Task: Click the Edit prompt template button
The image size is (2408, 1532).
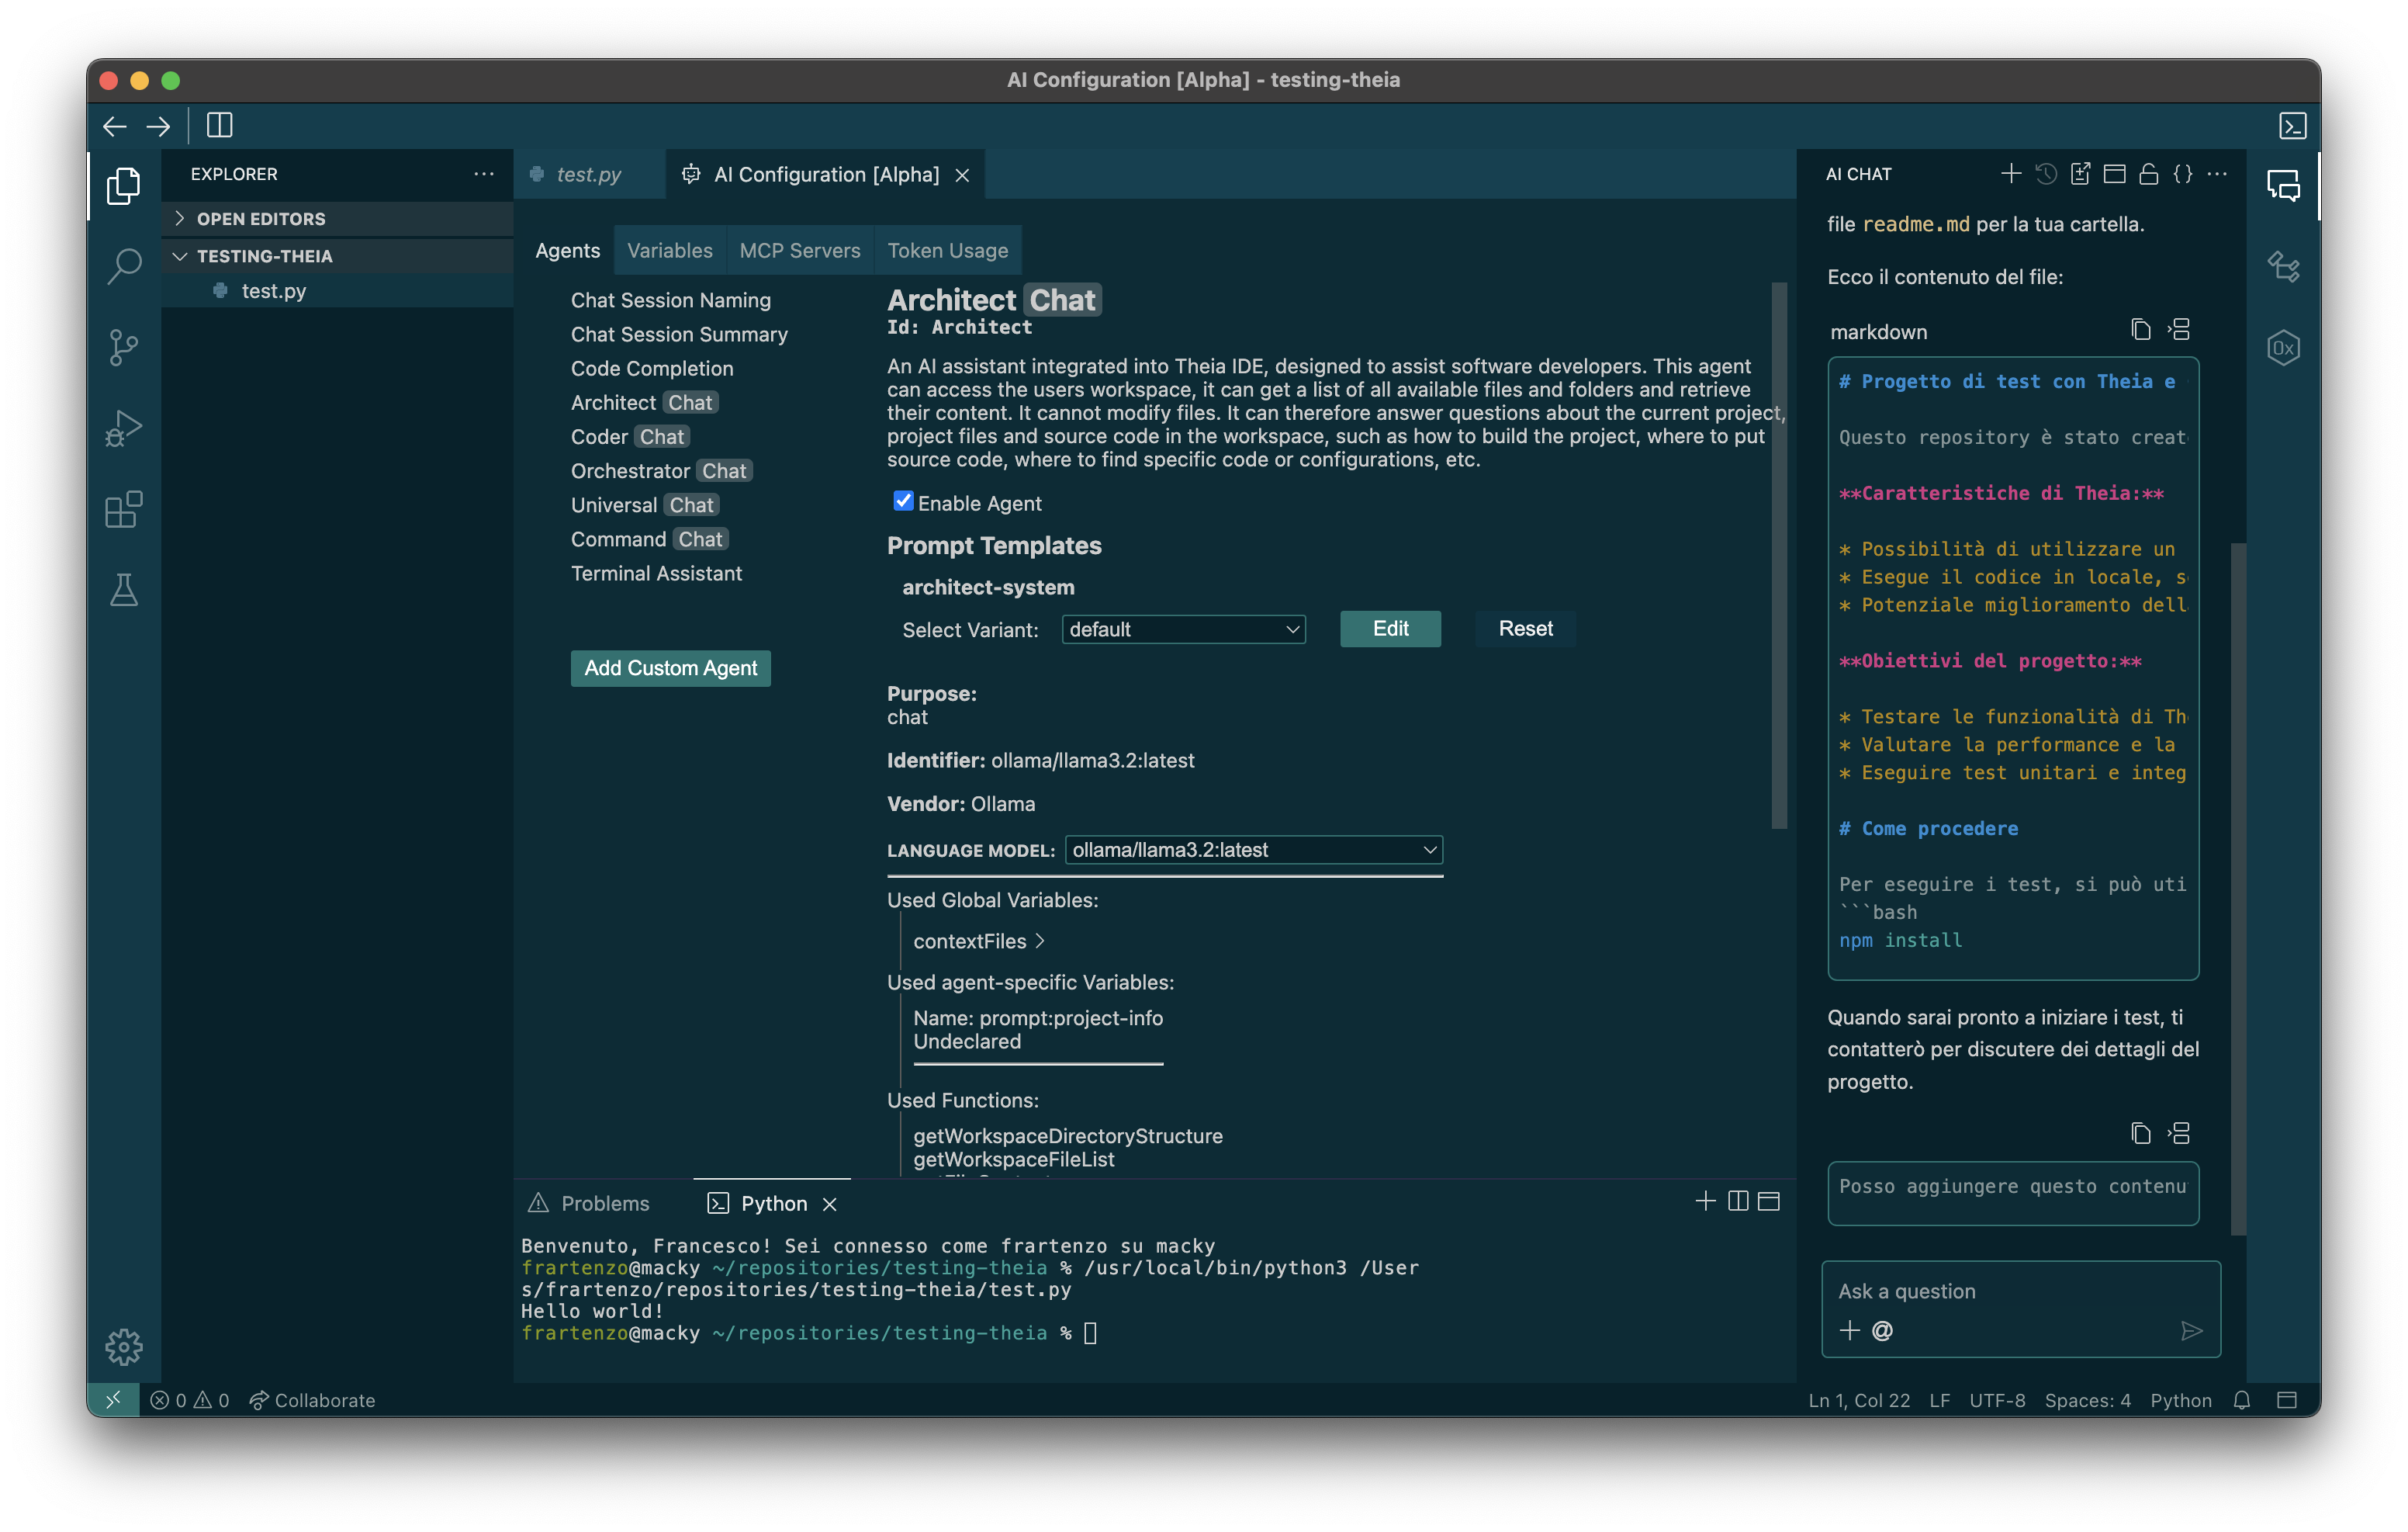Action: (x=1390, y=629)
